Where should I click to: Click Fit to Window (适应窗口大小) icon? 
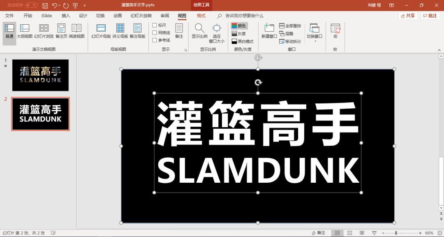coord(217,28)
